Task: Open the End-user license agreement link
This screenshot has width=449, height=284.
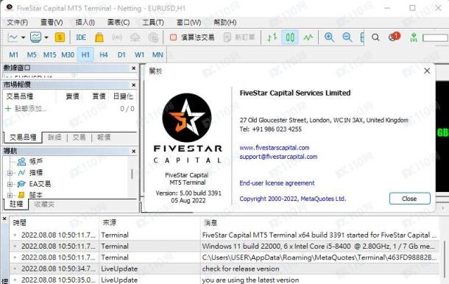Action: [277, 183]
